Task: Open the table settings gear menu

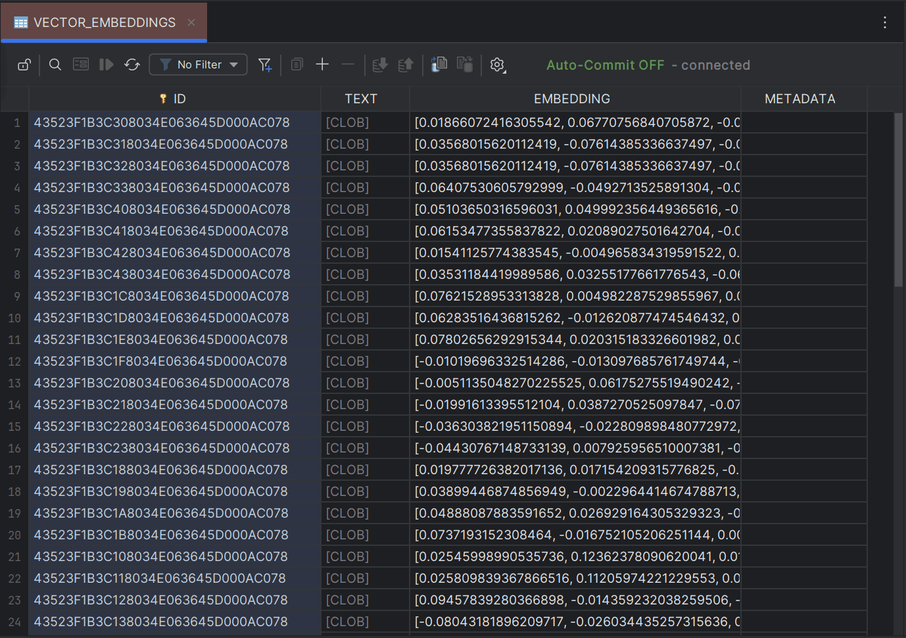Action: tap(498, 65)
